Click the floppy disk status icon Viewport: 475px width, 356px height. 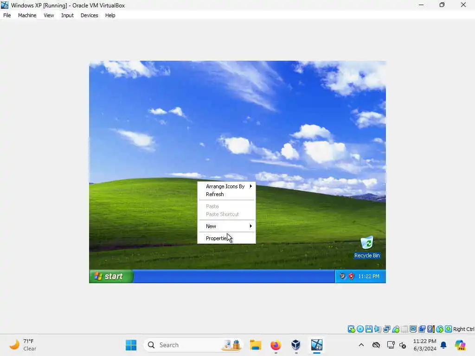369,329
